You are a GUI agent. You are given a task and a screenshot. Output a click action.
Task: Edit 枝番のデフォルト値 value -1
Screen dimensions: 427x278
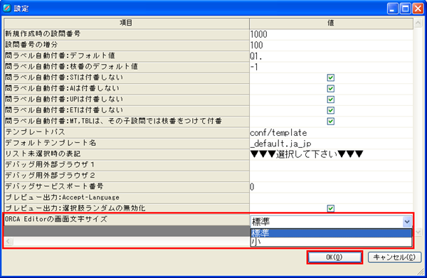point(331,67)
